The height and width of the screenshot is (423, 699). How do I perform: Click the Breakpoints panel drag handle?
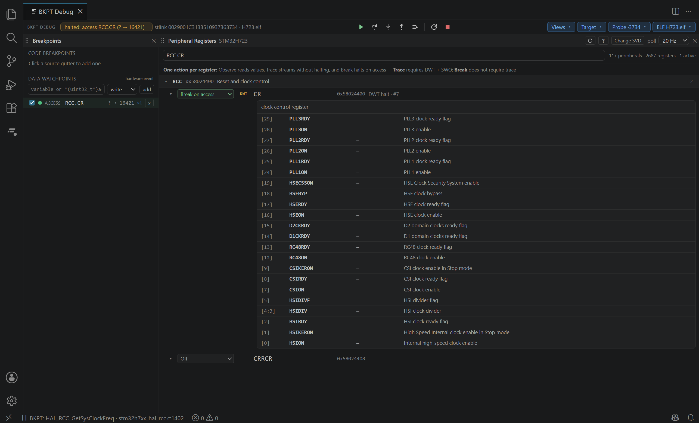click(27, 41)
